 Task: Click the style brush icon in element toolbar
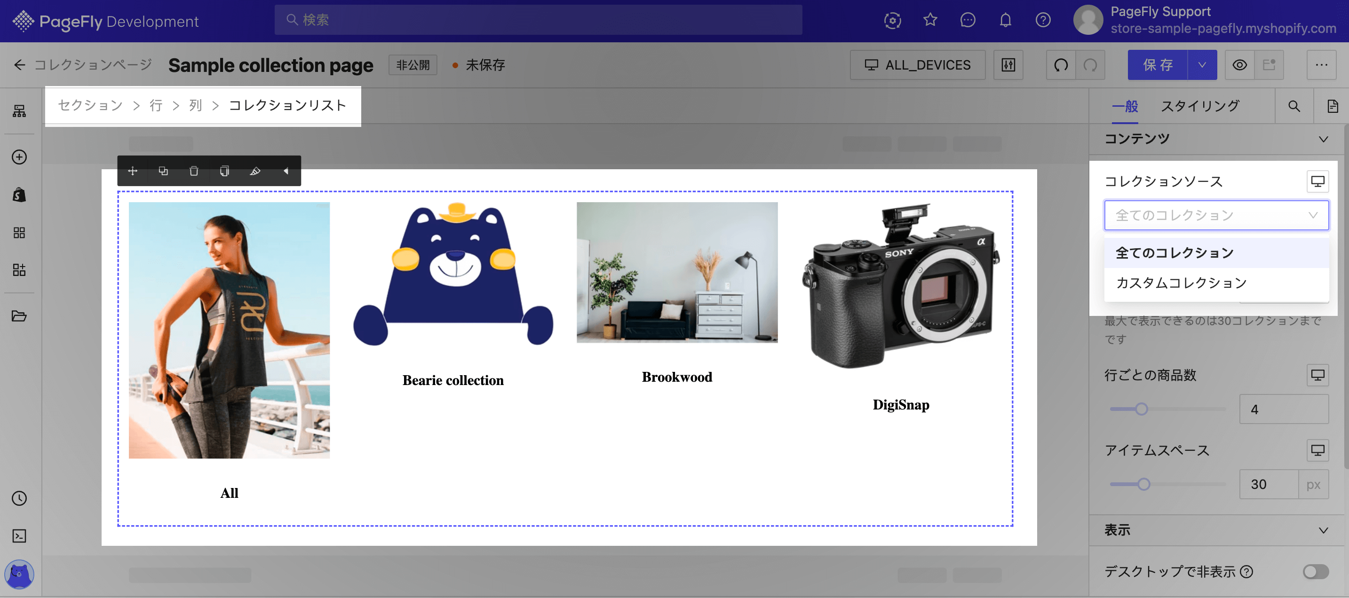[x=255, y=171]
